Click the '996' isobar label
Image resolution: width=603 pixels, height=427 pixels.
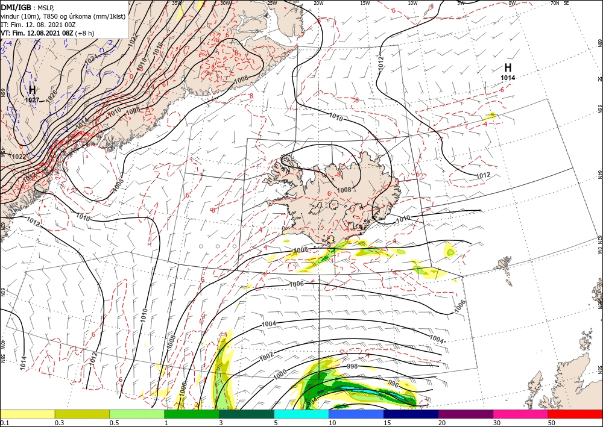(393, 383)
